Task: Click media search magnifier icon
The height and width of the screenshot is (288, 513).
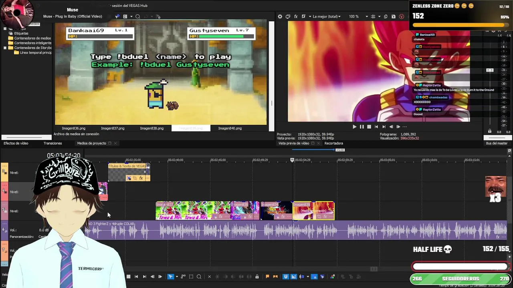Action: [x=137, y=16]
